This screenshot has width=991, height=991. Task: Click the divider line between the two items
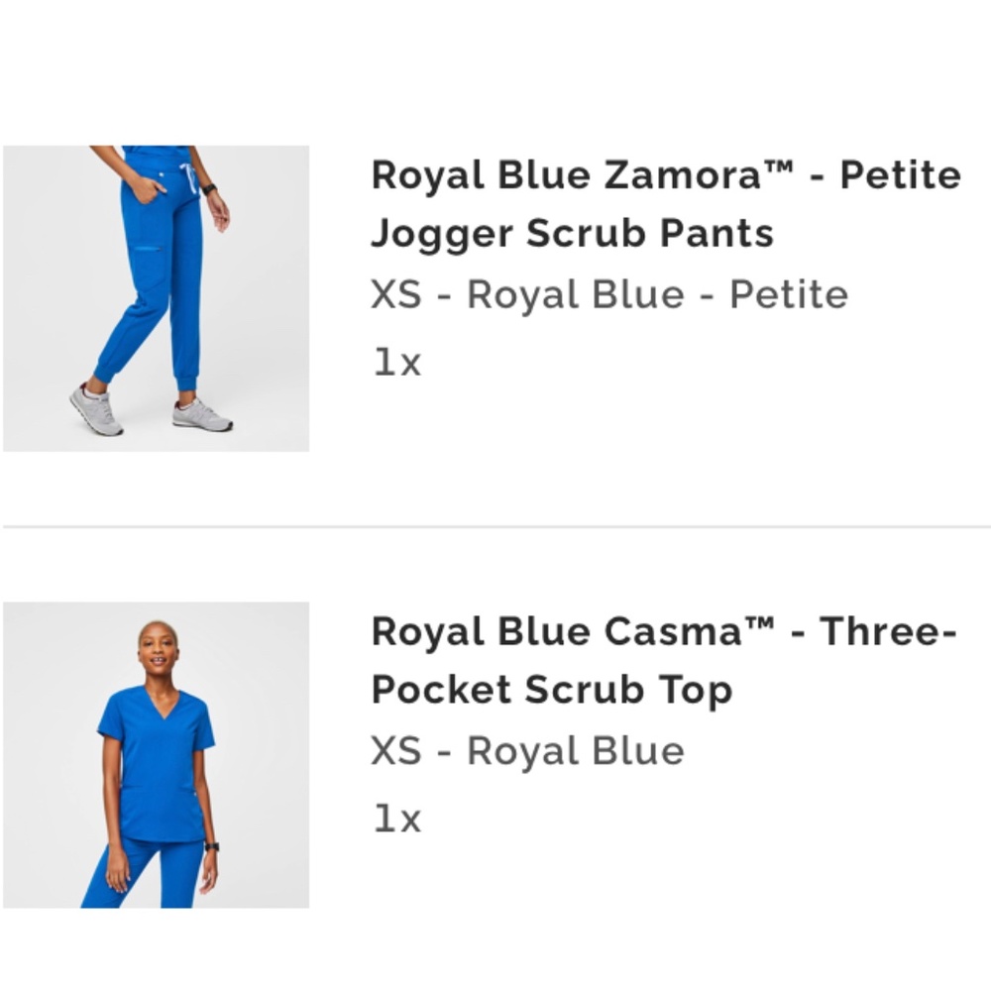495,527
